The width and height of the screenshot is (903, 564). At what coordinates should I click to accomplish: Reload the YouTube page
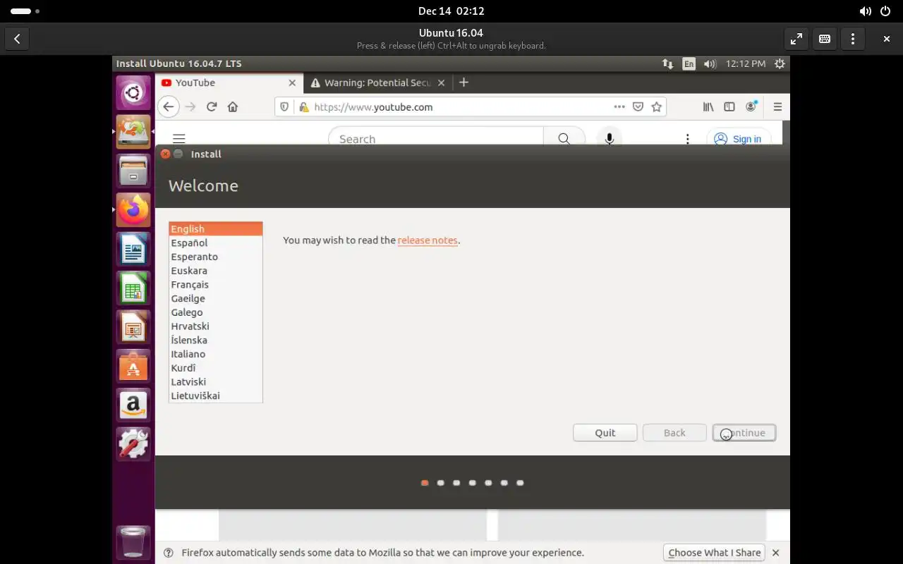pos(211,107)
